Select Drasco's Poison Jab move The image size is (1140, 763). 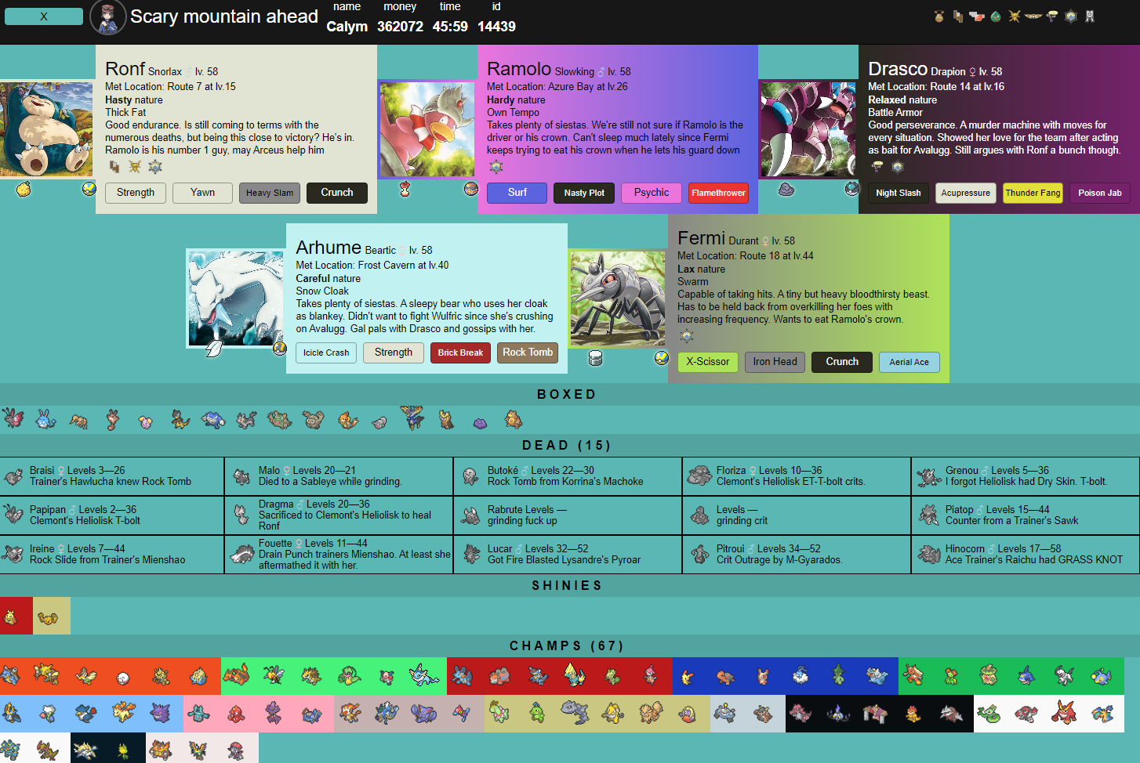1100,193
